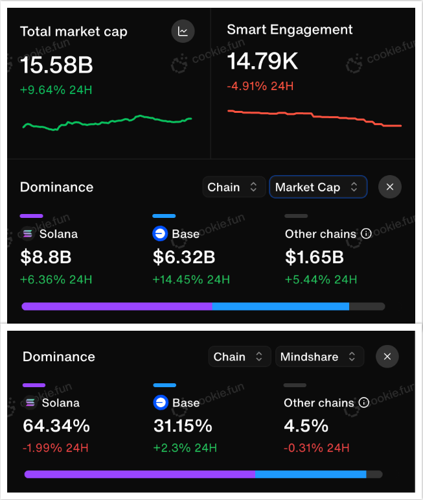Click the Base logo in Mindshare dominance

tap(161, 403)
